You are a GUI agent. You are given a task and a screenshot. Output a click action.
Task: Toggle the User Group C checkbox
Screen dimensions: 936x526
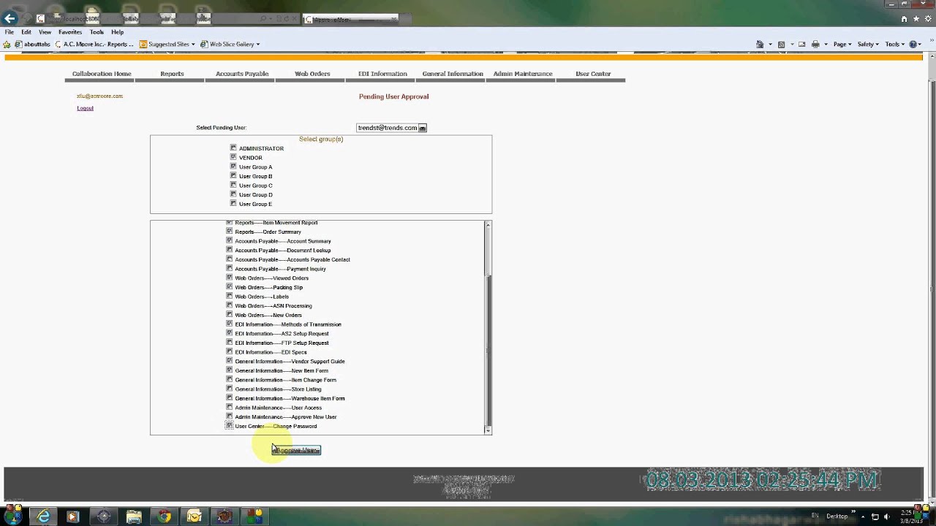(233, 185)
